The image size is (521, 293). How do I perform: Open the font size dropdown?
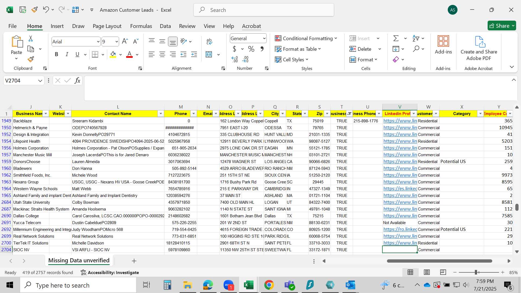point(117,42)
